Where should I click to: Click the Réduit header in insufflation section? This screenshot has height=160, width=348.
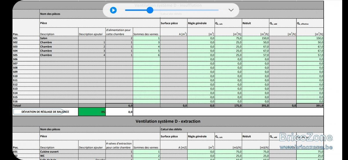(247, 23)
